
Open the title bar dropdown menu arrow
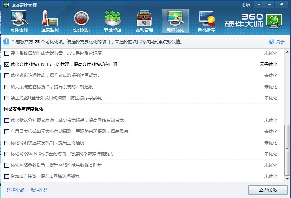click(x=259, y=4)
